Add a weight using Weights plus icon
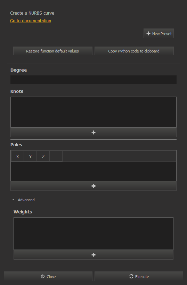 (x=93, y=255)
